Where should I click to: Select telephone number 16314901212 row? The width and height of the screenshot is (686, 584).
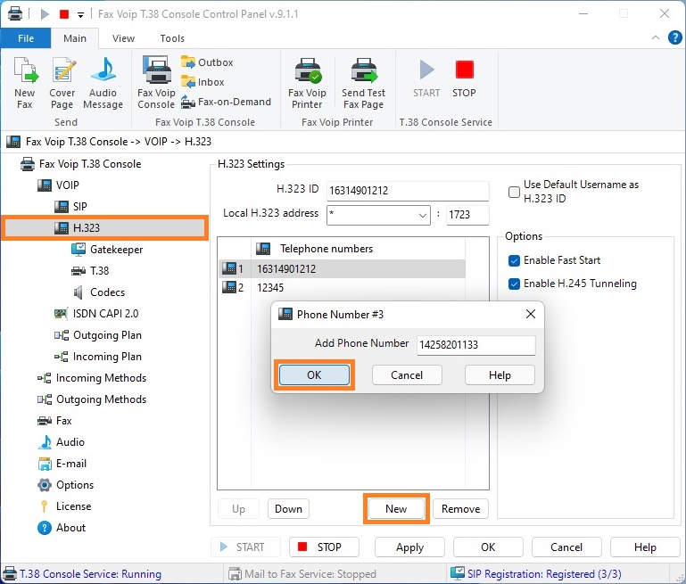pyautogui.click(x=343, y=269)
